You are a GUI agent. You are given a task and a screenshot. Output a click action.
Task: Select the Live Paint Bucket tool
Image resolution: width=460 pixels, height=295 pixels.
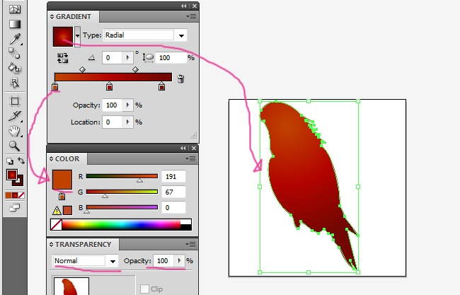point(14,68)
